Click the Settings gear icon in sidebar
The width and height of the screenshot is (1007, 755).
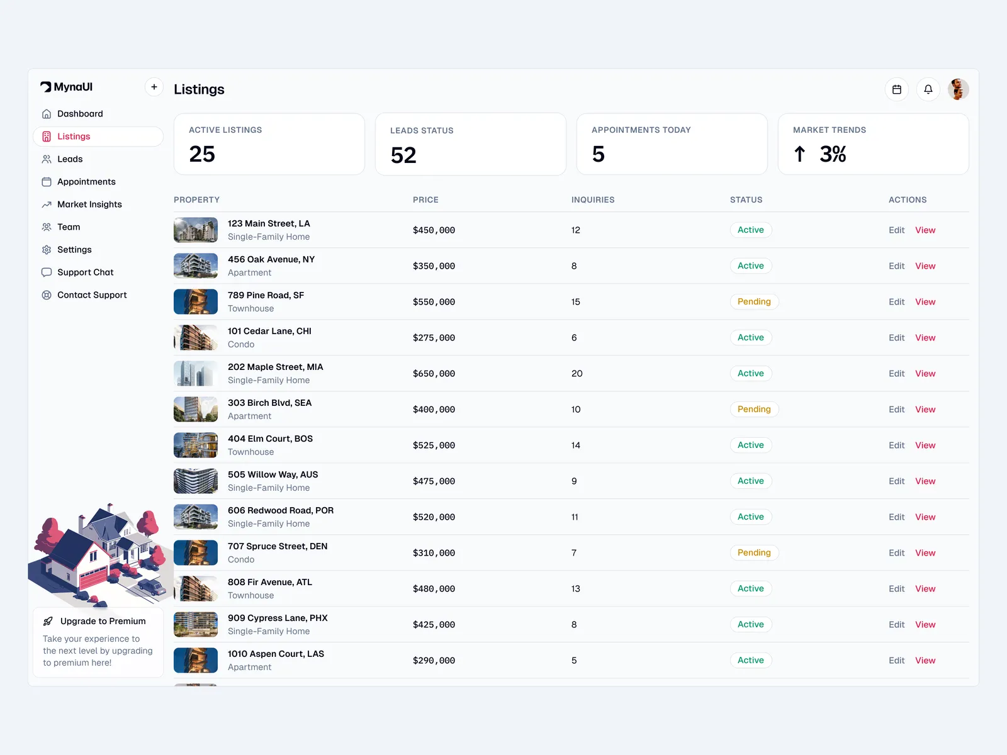47,250
